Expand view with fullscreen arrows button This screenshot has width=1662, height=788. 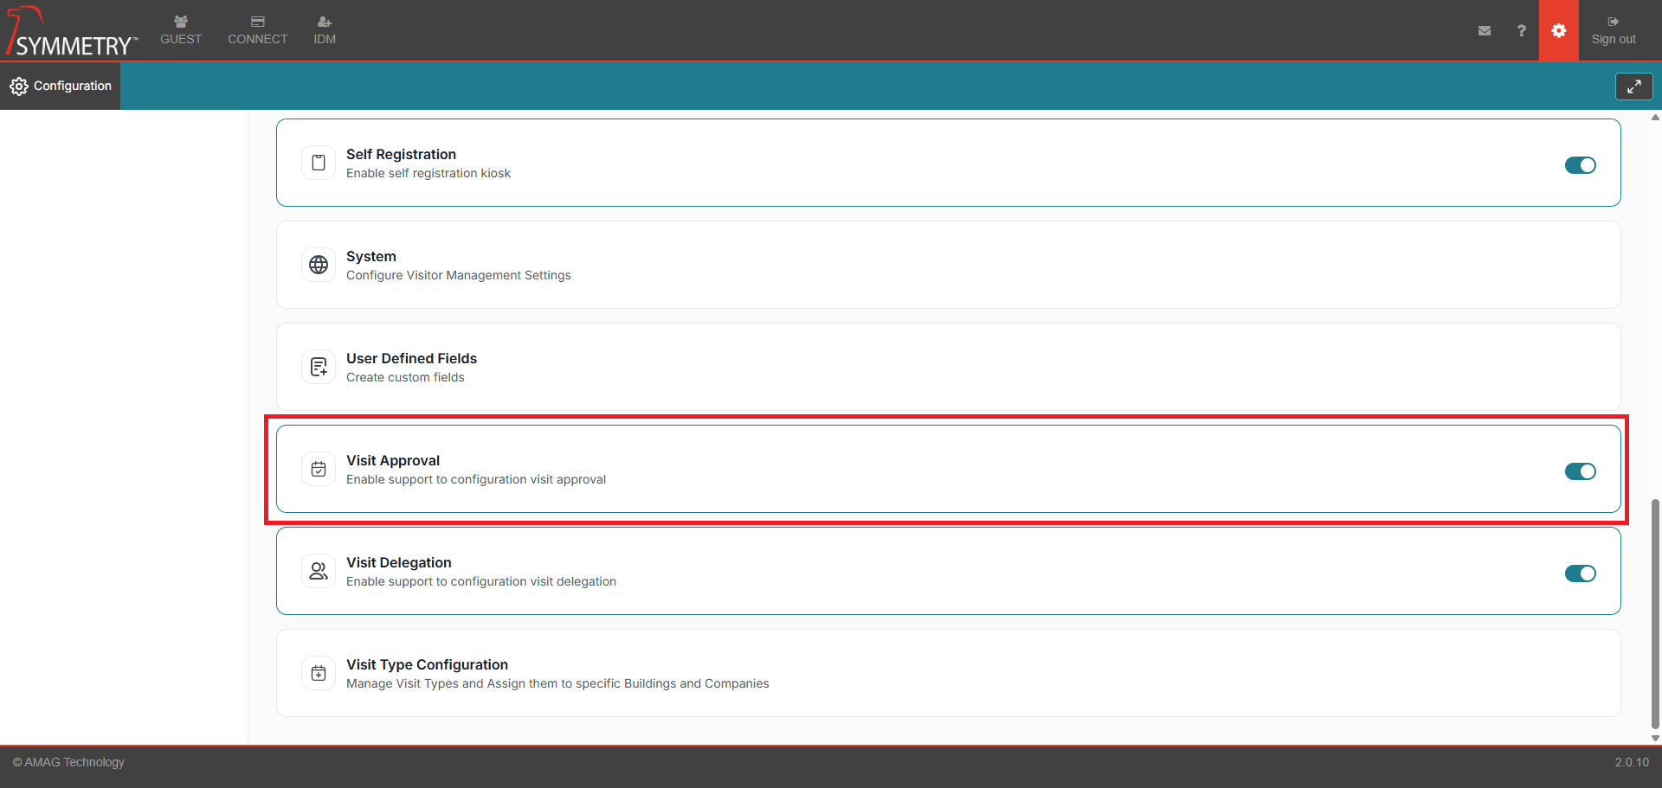[x=1633, y=86]
